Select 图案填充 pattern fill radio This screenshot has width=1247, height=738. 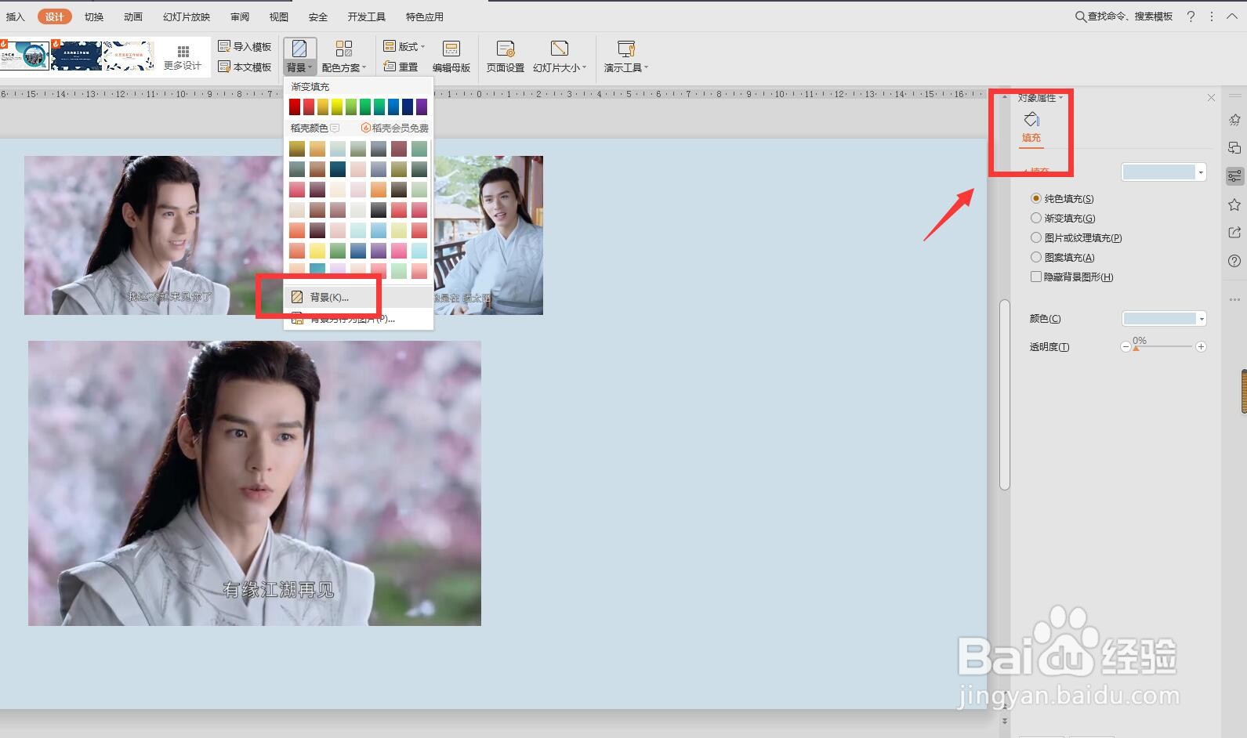(x=1063, y=258)
